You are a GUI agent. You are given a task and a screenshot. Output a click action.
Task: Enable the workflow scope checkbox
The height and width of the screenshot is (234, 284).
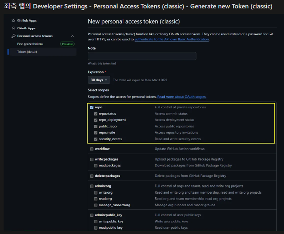[92, 149]
